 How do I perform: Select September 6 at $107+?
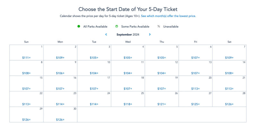[196, 52]
